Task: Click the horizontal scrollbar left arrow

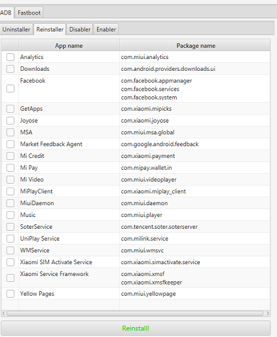Action: [x=3, y=313]
